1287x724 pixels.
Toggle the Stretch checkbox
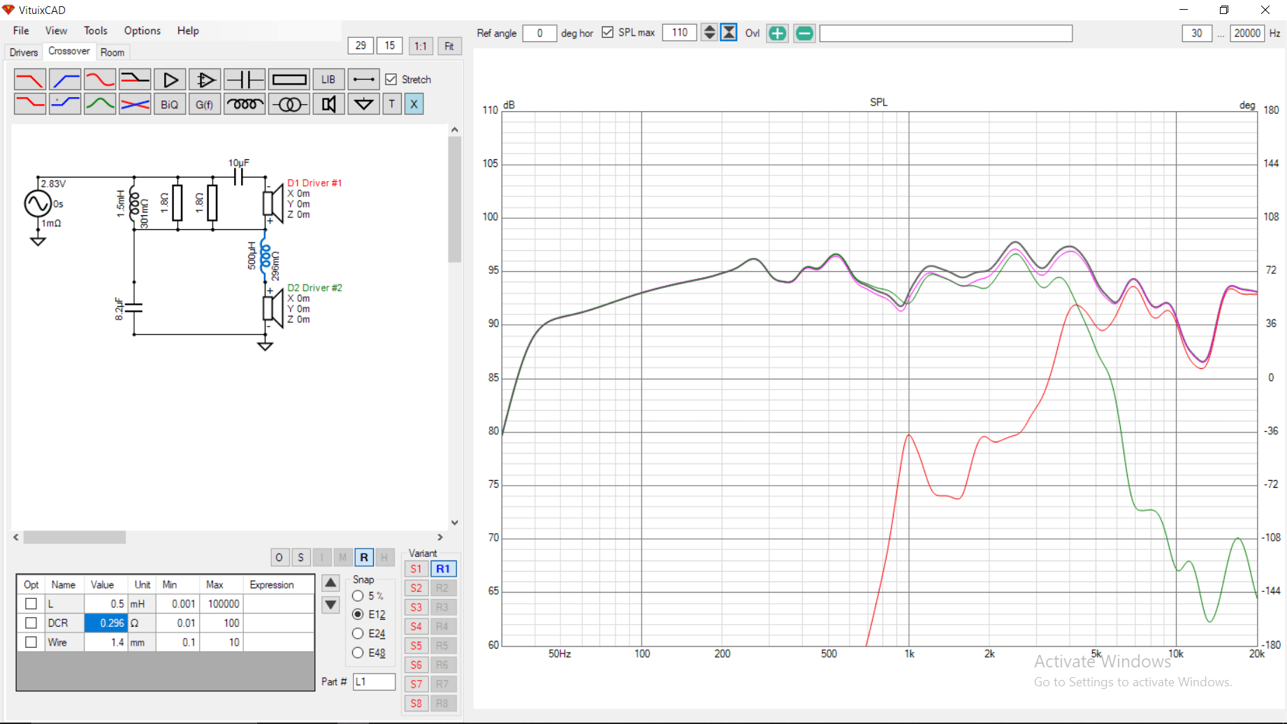click(391, 80)
